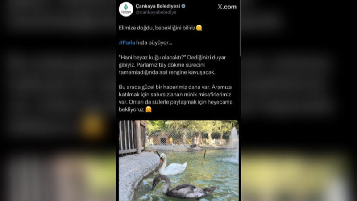This screenshot has height=201, width=357.
Task: Open the swan pond photo
Action: 179,160
